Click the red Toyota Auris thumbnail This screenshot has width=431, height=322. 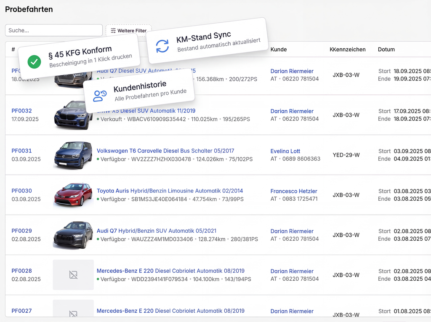pyautogui.click(x=73, y=194)
